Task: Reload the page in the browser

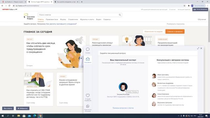Action: 9,6
